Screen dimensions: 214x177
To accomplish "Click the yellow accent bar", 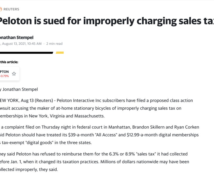I will point(60,53).
